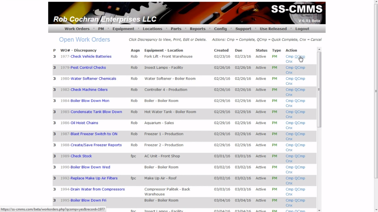Cancel Check Machine Oilers with Cnx

pyautogui.click(x=289, y=94)
